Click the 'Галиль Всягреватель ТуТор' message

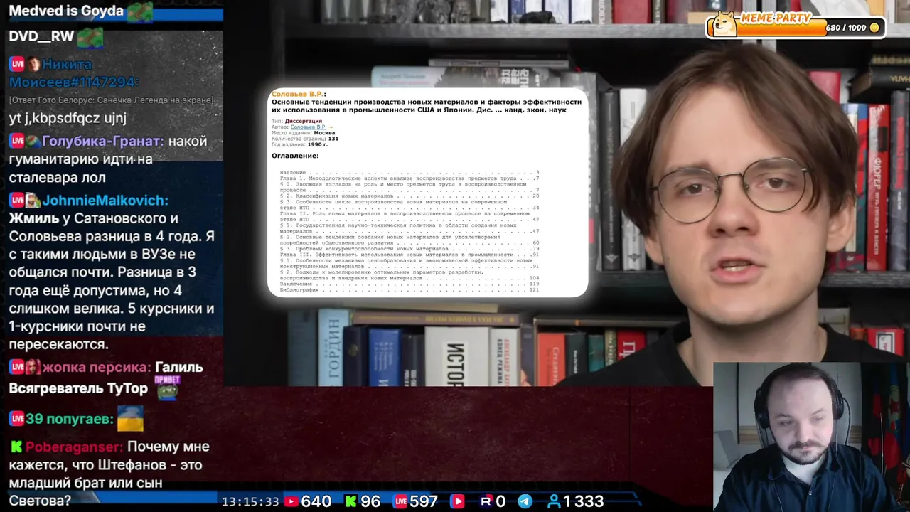[x=106, y=378]
